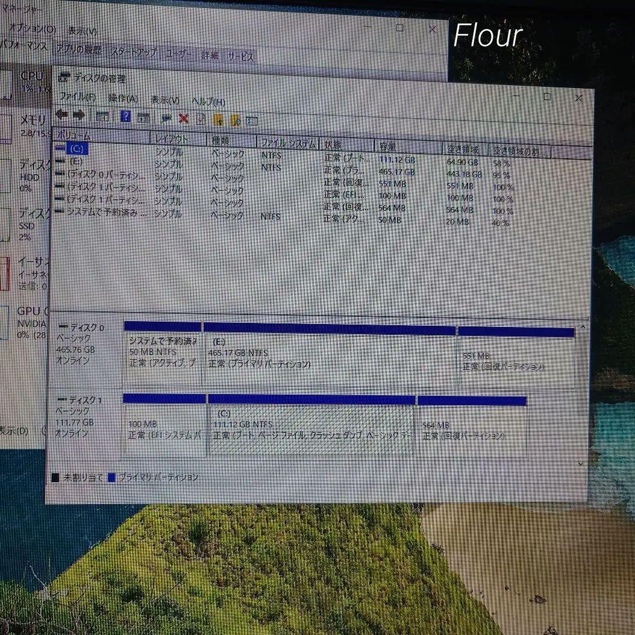This screenshot has width=635, height=635.
Task: Open the 操作(A) menu
Action: pyautogui.click(x=124, y=98)
